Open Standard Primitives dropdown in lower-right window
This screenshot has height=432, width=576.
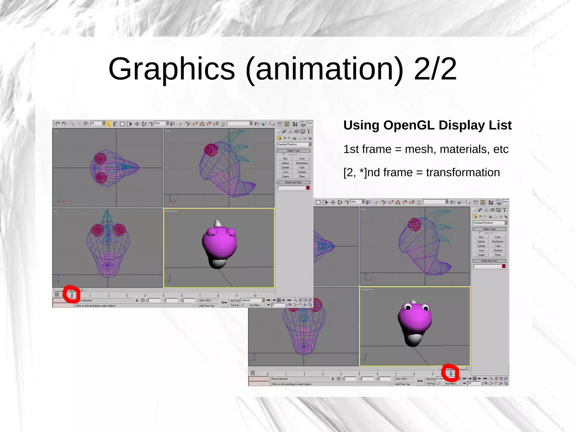(490, 223)
